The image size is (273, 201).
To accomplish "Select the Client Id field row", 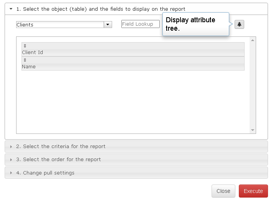I will [x=133, y=53].
